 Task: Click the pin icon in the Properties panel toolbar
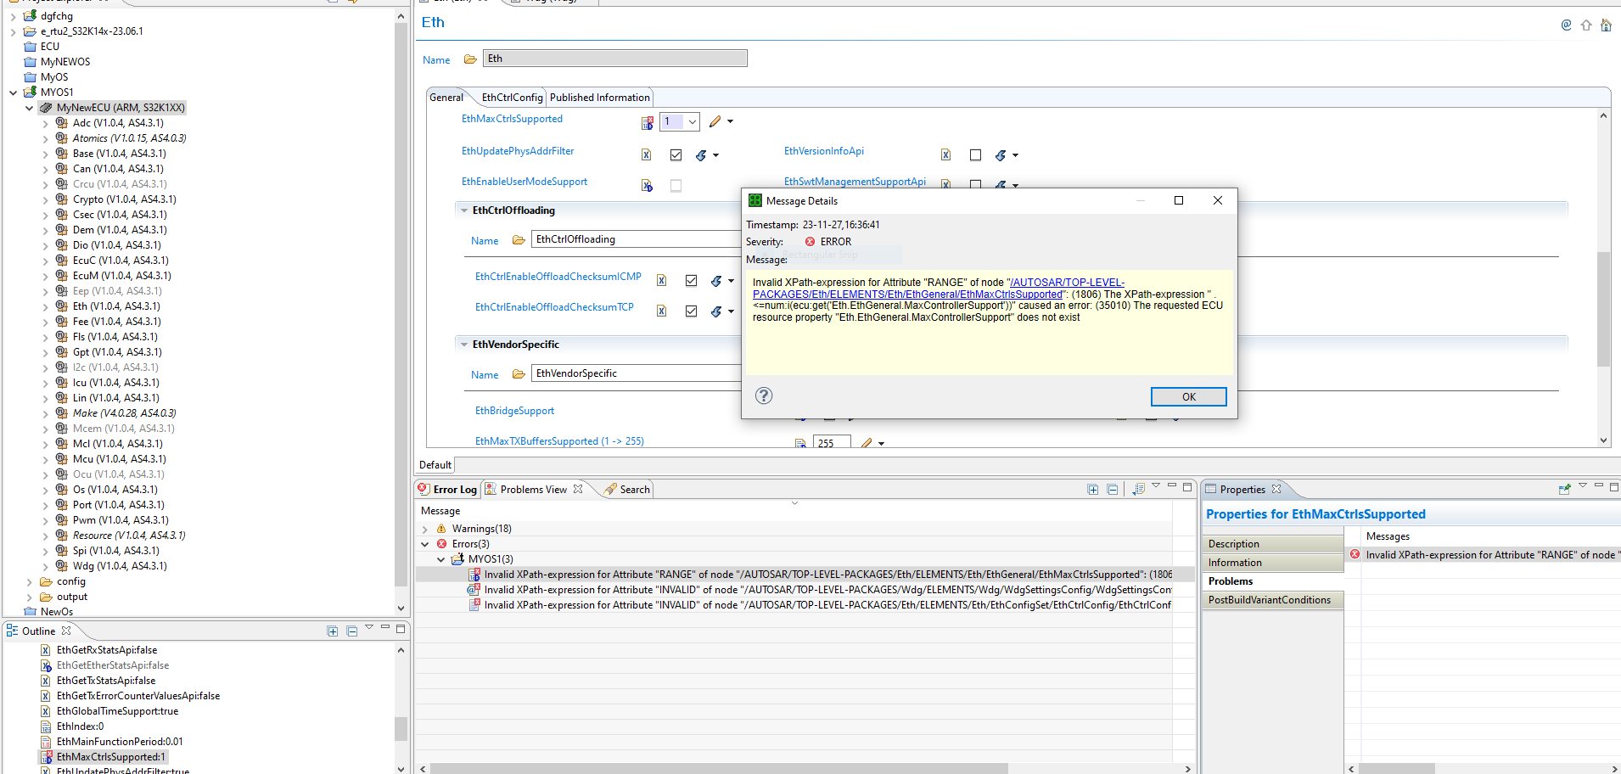[1564, 489]
